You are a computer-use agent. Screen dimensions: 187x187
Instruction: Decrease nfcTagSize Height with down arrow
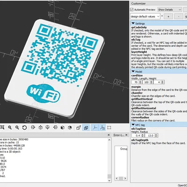click(x=142, y=137)
